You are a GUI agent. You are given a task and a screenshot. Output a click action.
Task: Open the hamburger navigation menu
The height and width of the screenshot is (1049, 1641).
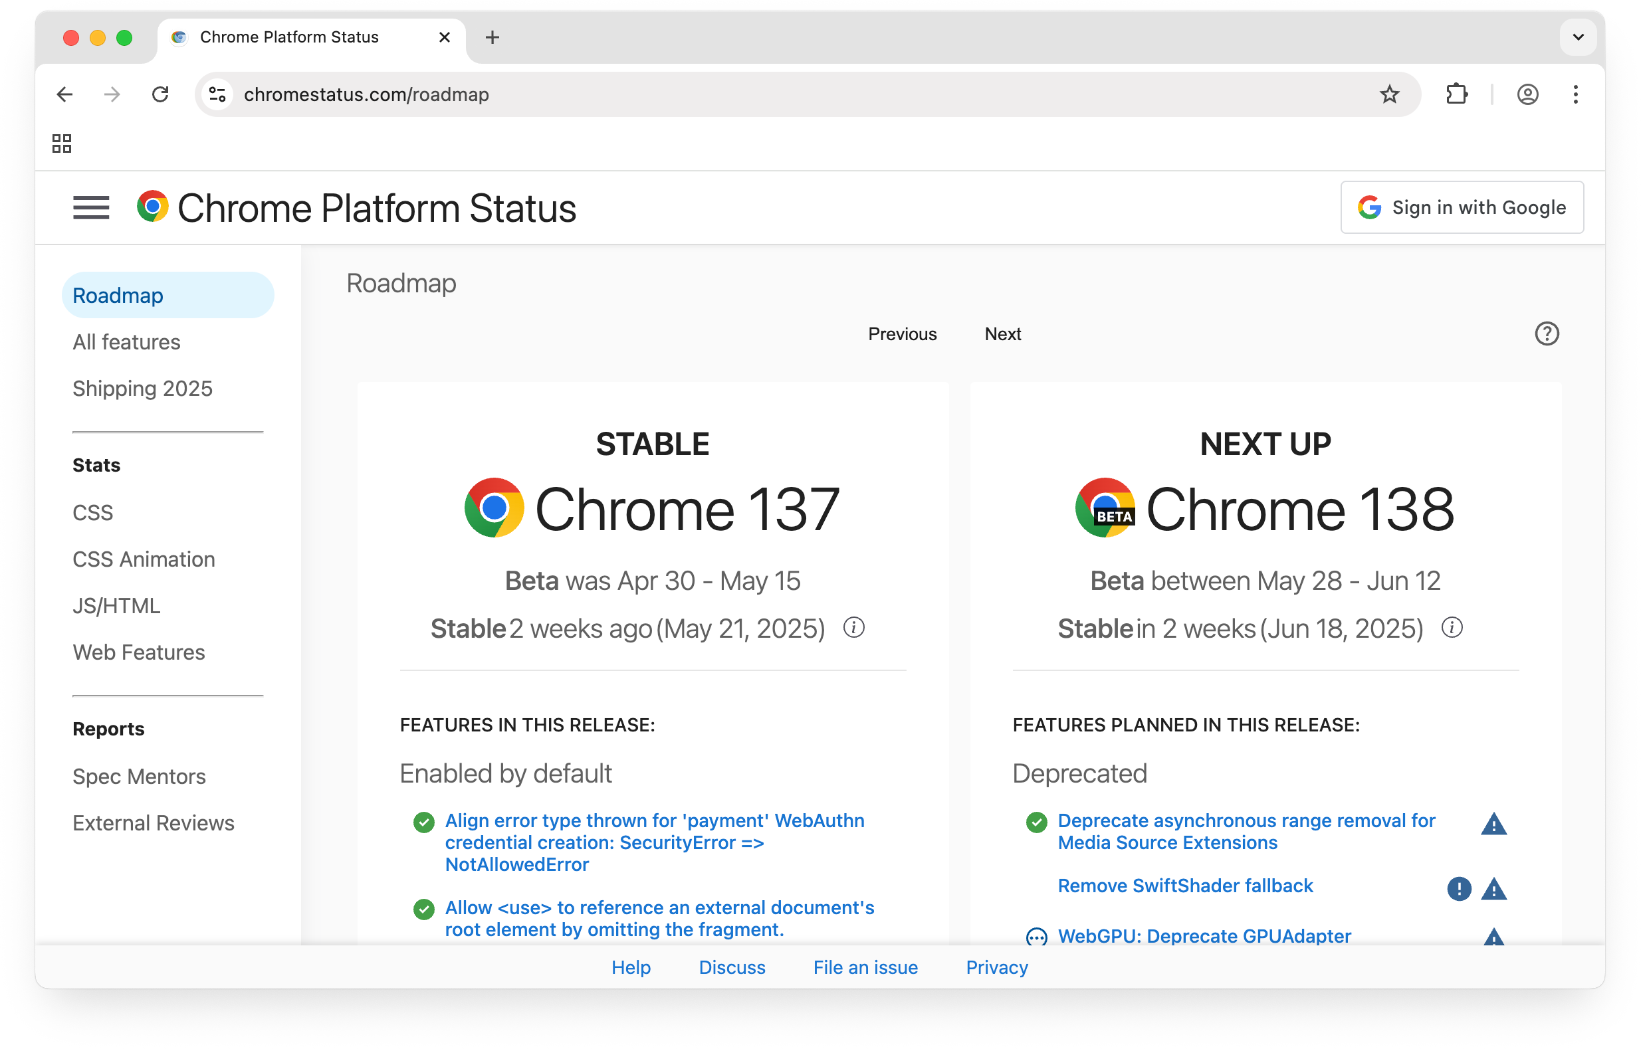click(x=90, y=208)
